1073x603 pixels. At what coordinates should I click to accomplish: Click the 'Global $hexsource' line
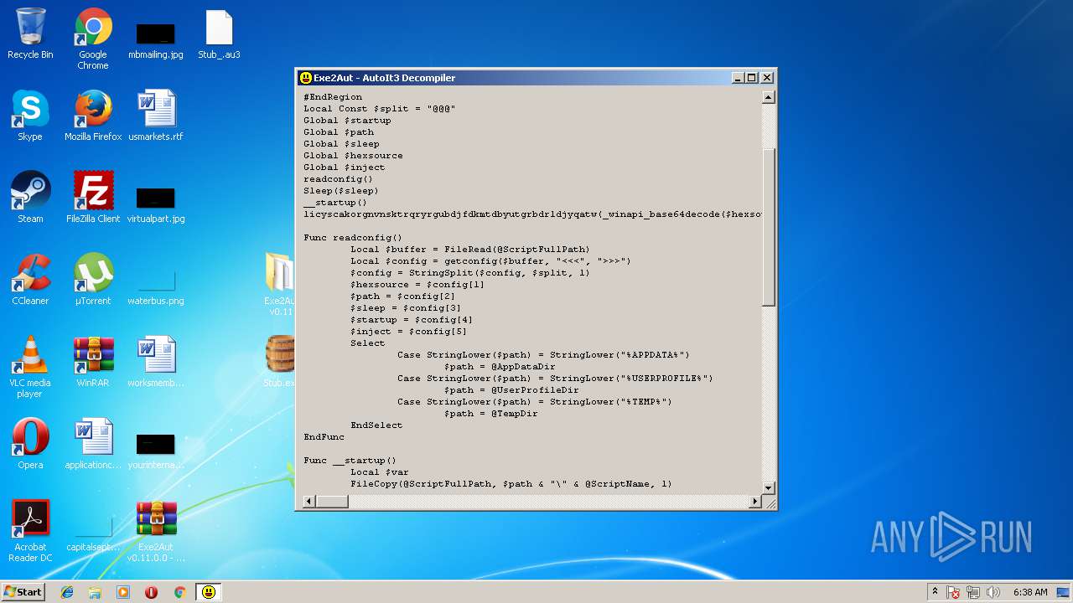(353, 156)
